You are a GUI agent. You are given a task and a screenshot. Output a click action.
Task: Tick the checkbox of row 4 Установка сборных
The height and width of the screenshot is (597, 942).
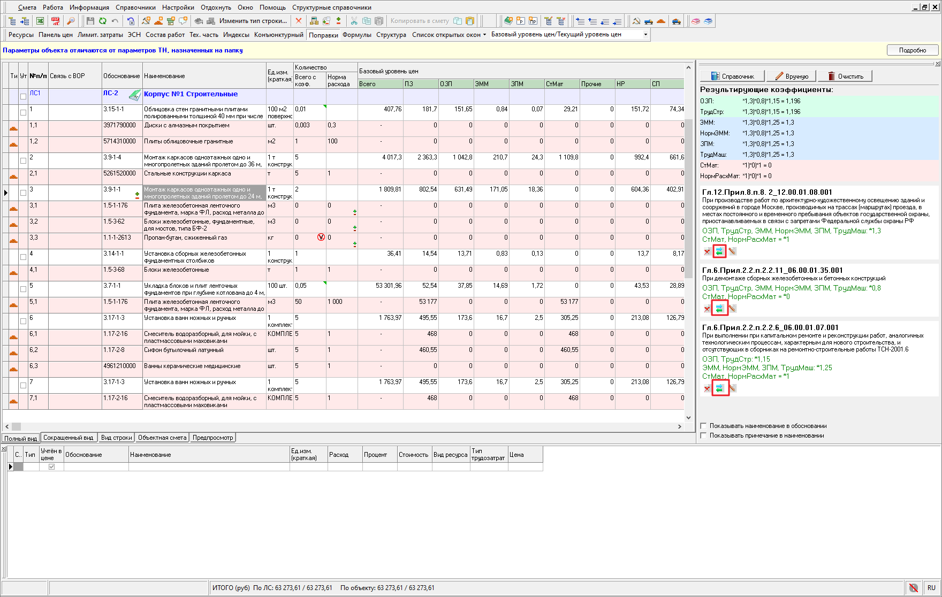(x=23, y=257)
